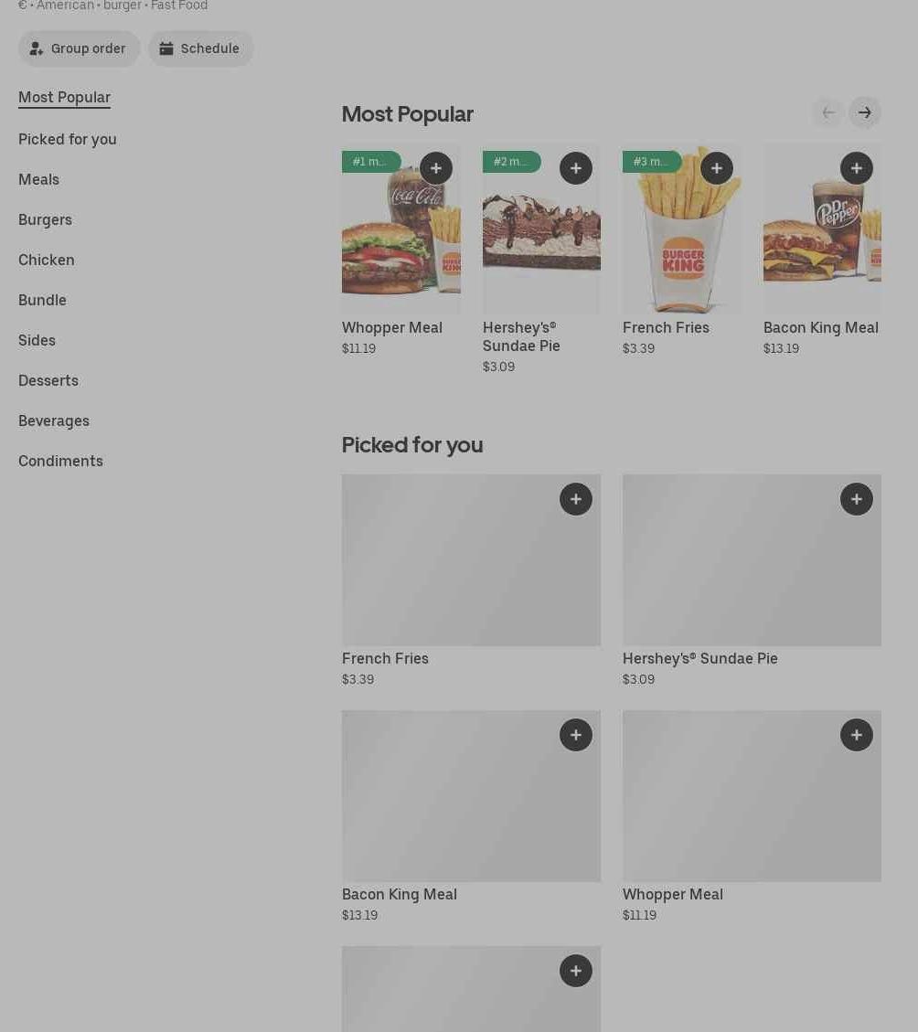Open Desserts category
The width and height of the screenshot is (918, 1032).
click(x=48, y=380)
